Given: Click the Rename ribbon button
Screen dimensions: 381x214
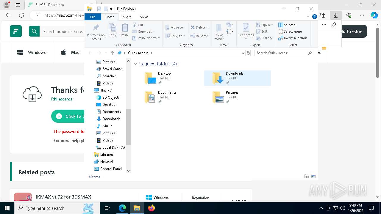Looking at the screenshot, I should click(199, 36).
